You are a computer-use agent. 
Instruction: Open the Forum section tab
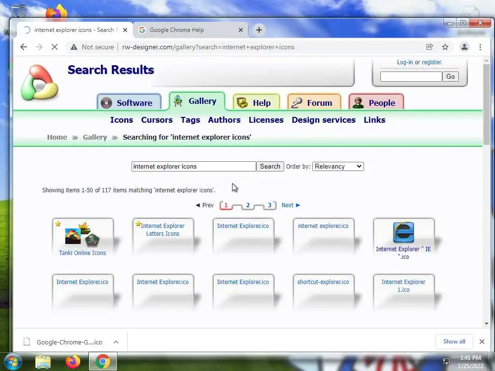pyautogui.click(x=314, y=102)
